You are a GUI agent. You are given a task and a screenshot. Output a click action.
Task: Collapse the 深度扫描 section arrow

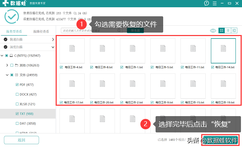[x=53, y=47]
